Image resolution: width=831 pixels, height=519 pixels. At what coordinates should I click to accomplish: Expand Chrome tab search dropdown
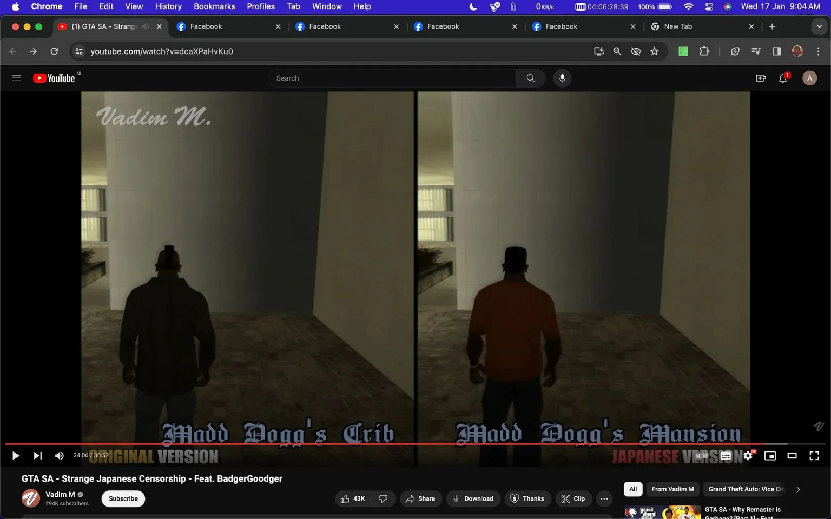(x=819, y=26)
